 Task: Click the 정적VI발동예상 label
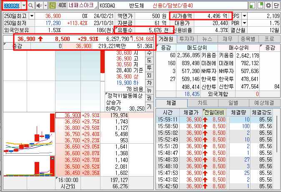(125, 96)
